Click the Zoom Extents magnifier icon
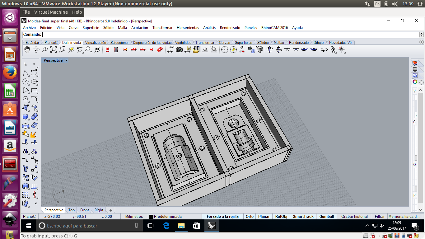The width and height of the screenshot is (425, 239). coord(54,49)
